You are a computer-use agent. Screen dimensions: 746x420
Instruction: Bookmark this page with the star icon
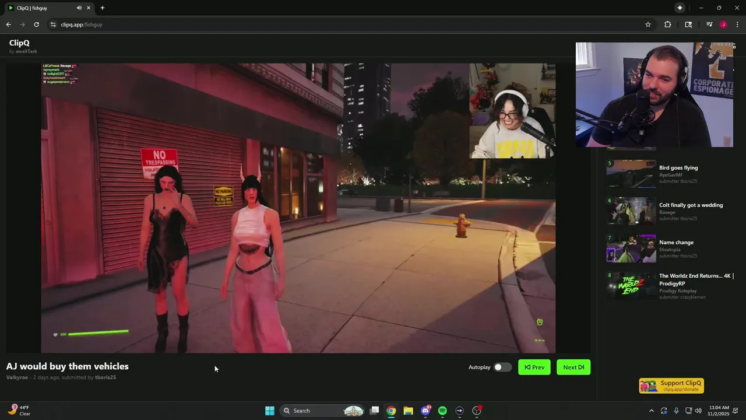pos(648,24)
